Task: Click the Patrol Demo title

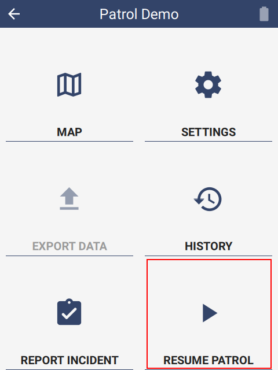Action: 139,14
